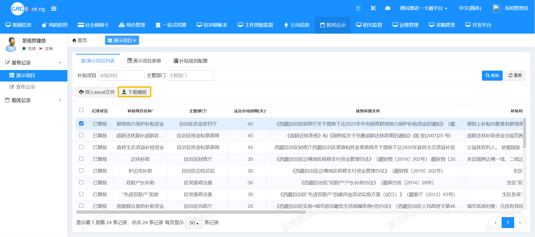The height and width of the screenshot is (237, 535).
Task: Open the 50 records-per-page dropdown
Action: 194,223
